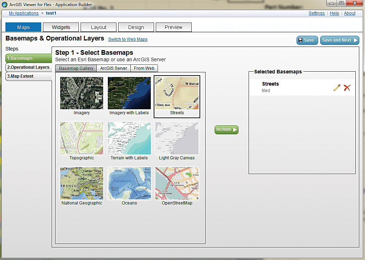Image resolution: width=365 pixels, height=260 pixels.
Task: Select the Imagery basemap thumbnail
Action: [82, 93]
